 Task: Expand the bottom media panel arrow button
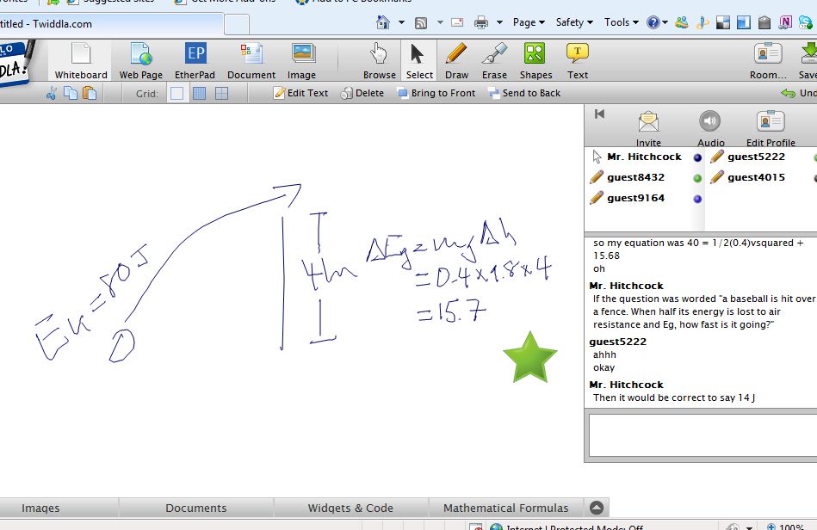597,508
